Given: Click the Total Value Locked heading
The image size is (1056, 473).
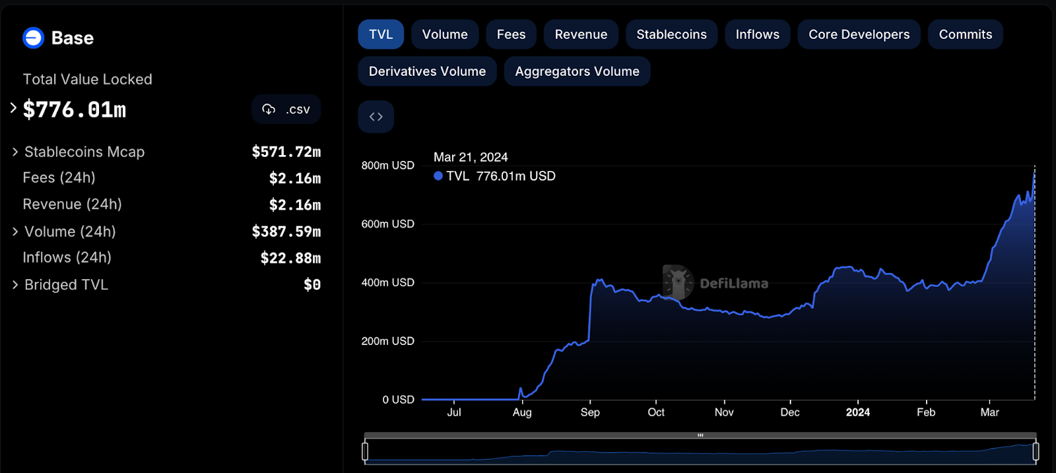Looking at the screenshot, I should click(x=88, y=79).
